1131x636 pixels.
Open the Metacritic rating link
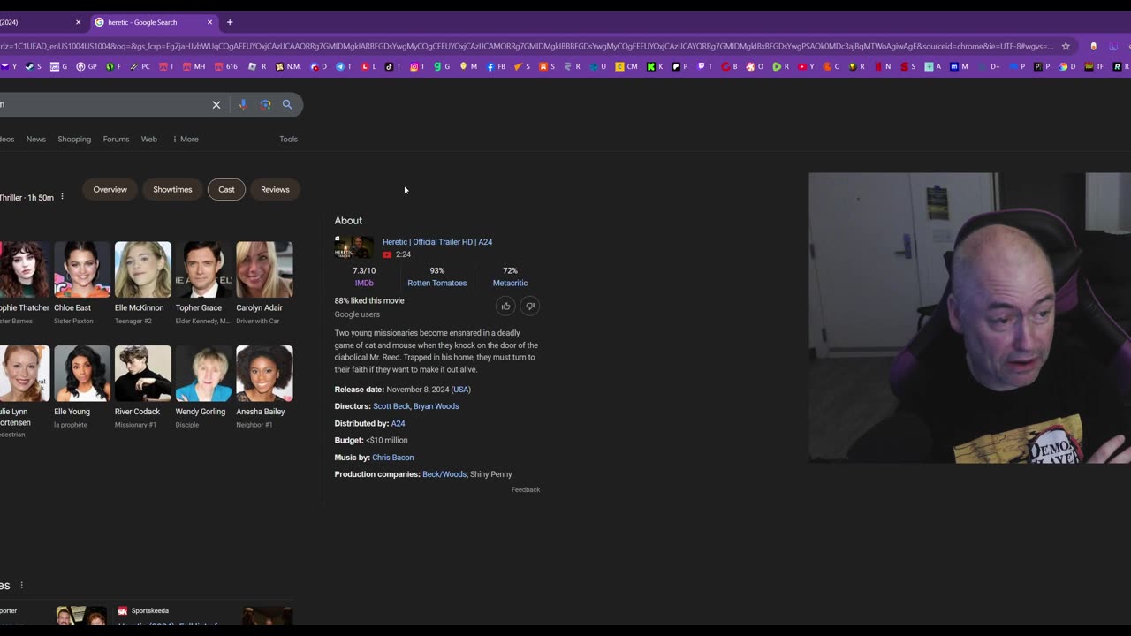[510, 283]
